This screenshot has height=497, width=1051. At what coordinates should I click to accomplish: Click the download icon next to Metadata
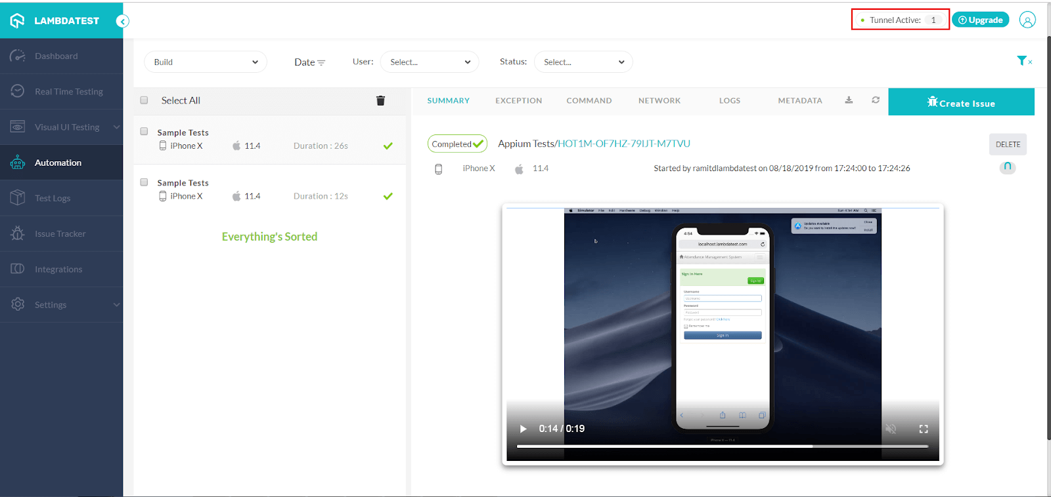[849, 100]
